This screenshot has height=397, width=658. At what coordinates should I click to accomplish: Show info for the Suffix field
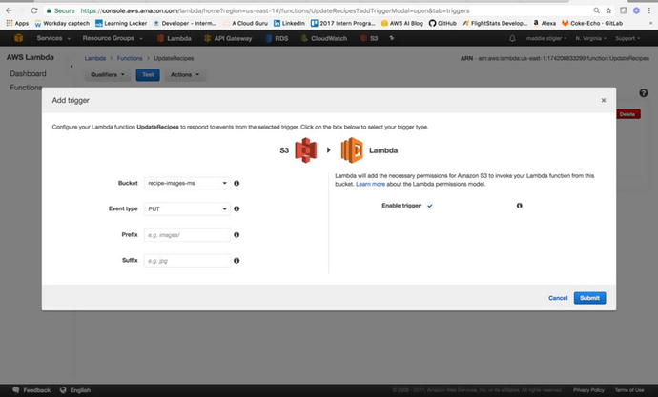[236, 260]
